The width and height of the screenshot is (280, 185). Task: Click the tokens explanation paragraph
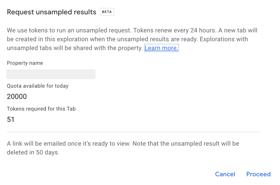pyautogui.click(x=131, y=39)
